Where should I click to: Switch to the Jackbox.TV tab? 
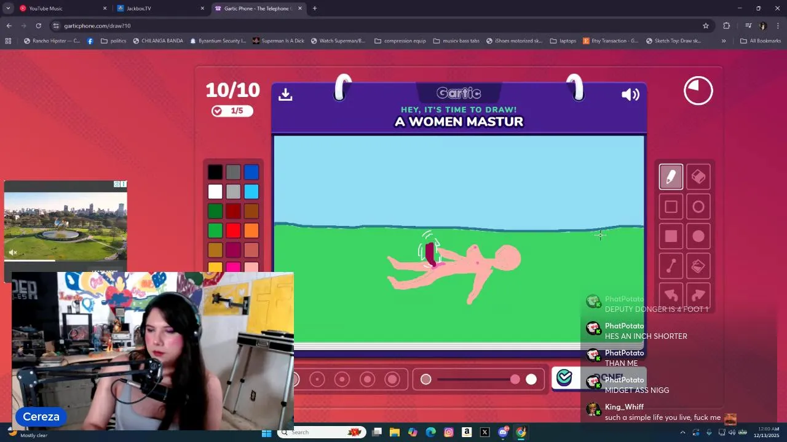159,9
